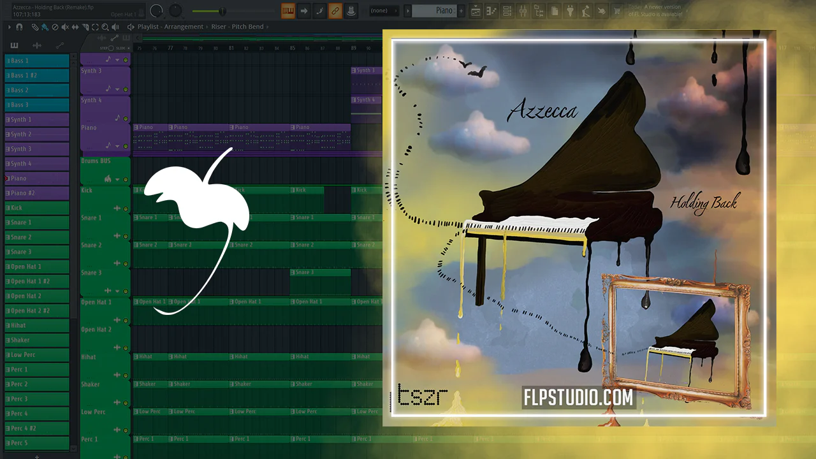816x459 pixels.
Task: Open the Piano roll view
Action: (492, 11)
